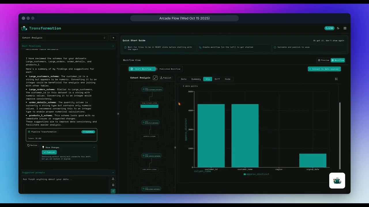
Task: Open the Cohort Analysis workflow dropdown
Action: click(x=64, y=38)
